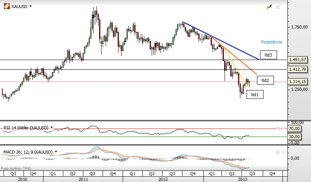Viewport: 311px width, 182px height.
Task: Click the RSI 100,00 axis label
Action: point(297,123)
